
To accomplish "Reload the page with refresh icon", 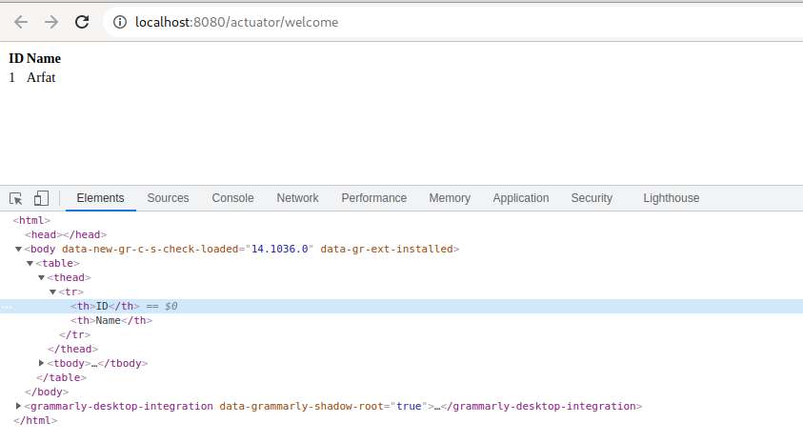I will pos(82,22).
